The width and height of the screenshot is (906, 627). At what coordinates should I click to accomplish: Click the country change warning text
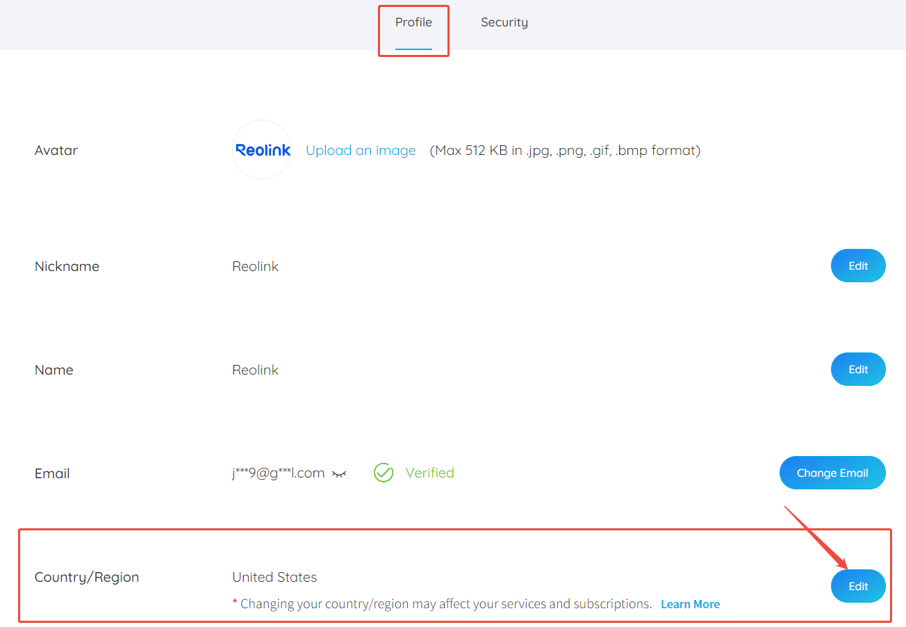click(x=442, y=604)
